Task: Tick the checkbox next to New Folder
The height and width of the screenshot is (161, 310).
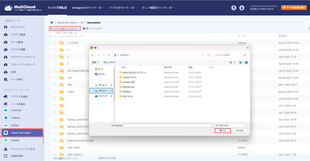Action: [x=55, y=148]
